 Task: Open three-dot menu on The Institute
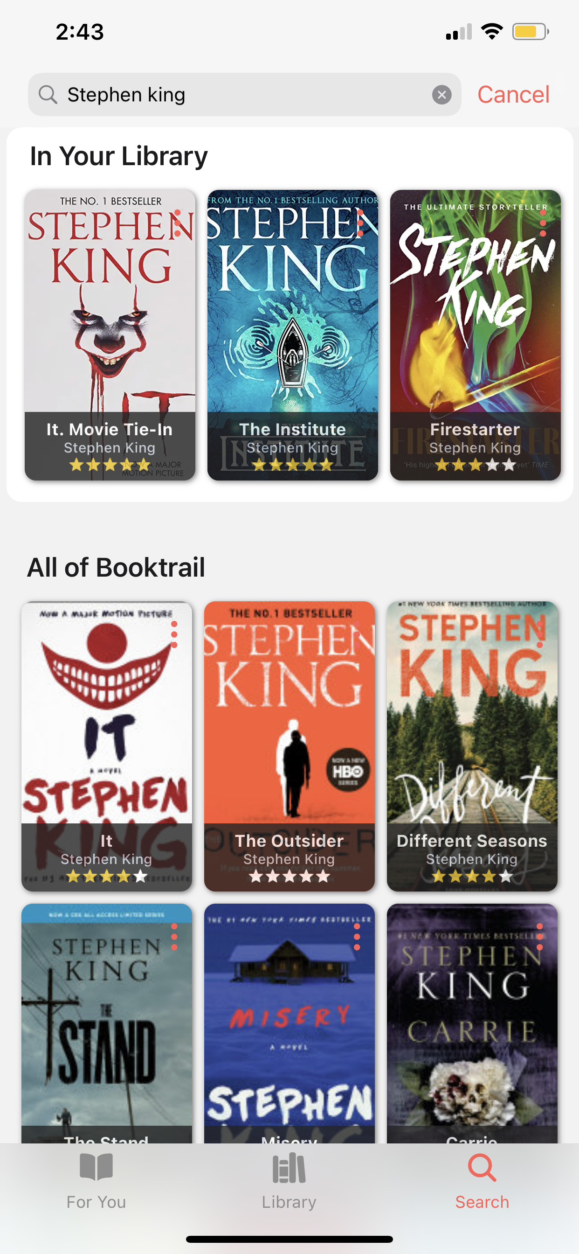(360, 223)
